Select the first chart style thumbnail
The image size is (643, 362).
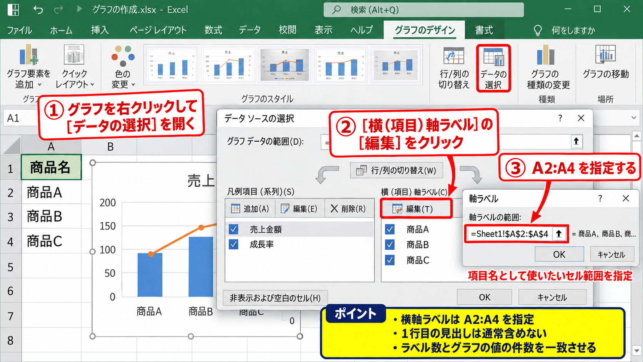[x=172, y=65]
